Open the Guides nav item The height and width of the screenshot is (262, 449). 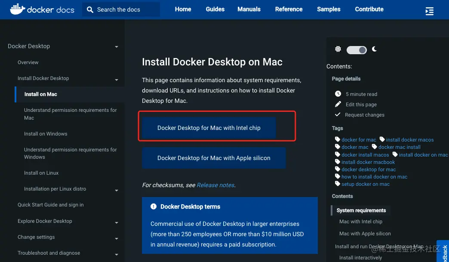(215, 9)
